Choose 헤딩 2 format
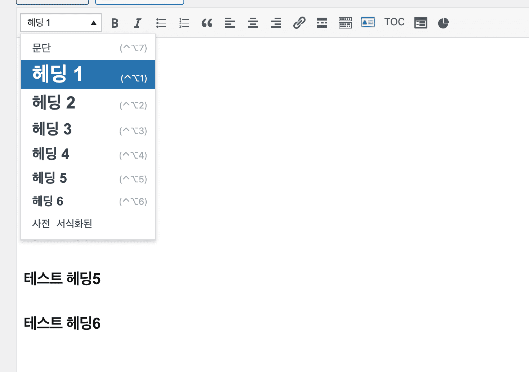The image size is (529, 372). (88, 103)
